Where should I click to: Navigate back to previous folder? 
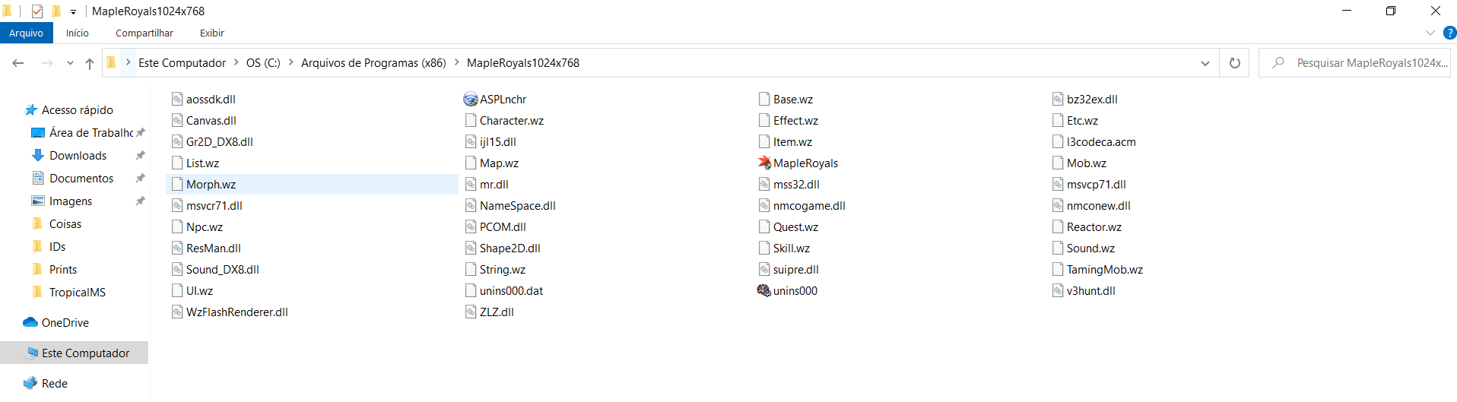tap(18, 63)
